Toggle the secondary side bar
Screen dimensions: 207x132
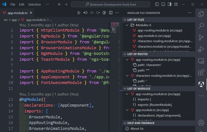tap(169, 4)
